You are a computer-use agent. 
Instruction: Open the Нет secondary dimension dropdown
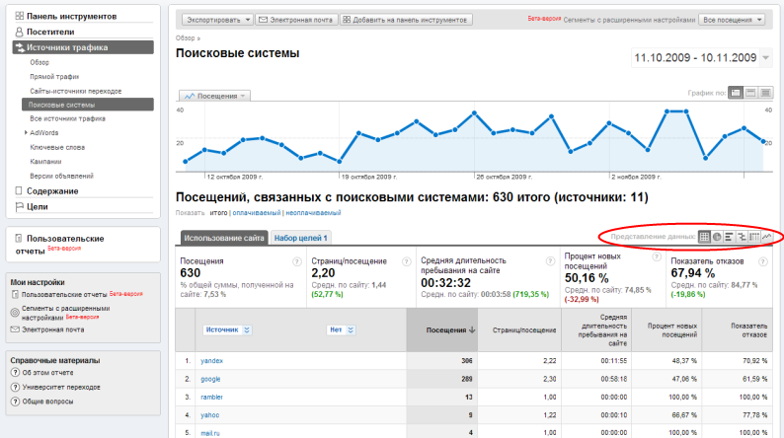coord(341,330)
